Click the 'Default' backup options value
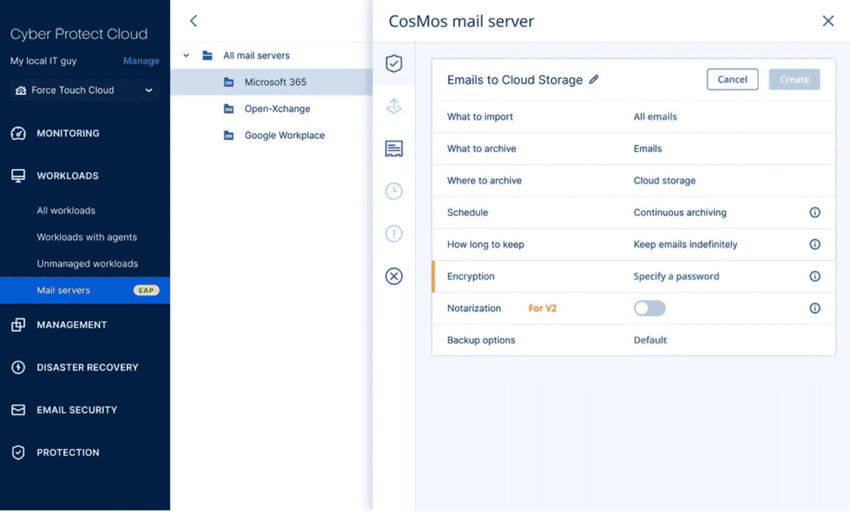The width and height of the screenshot is (850, 512). 650,340
